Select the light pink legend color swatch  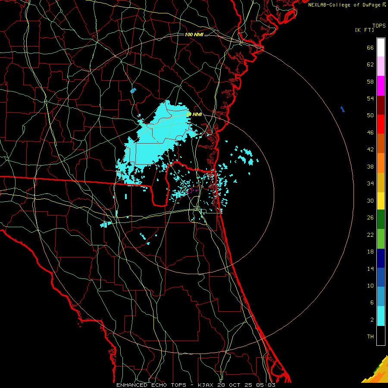click(x=381, y=66)
